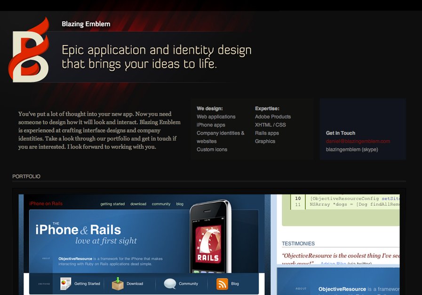Click 'blazingemblem (skype)' contact text
The height and width of the screenshot is (295, 422).
352,149
